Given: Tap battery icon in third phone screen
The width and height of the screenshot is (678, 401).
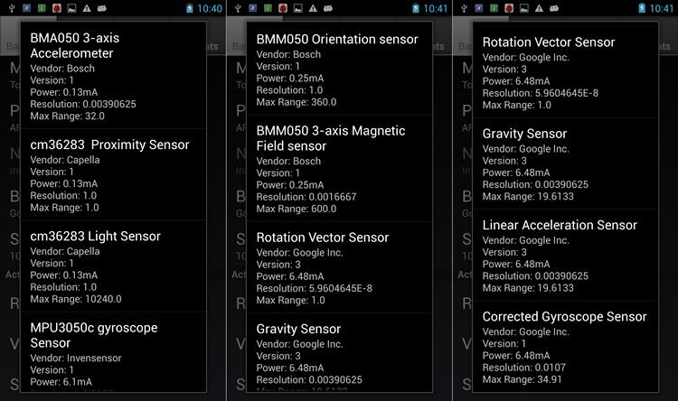Looking at the screenshot, I should click(642, 8).
